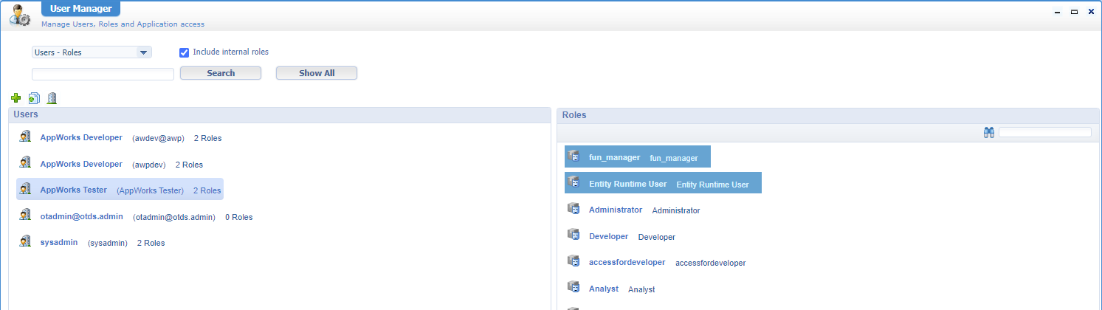Click the Roles panel filter input field
Image resolution: width=1102 pixels, height=310 pixels.
pos(1044,132)
